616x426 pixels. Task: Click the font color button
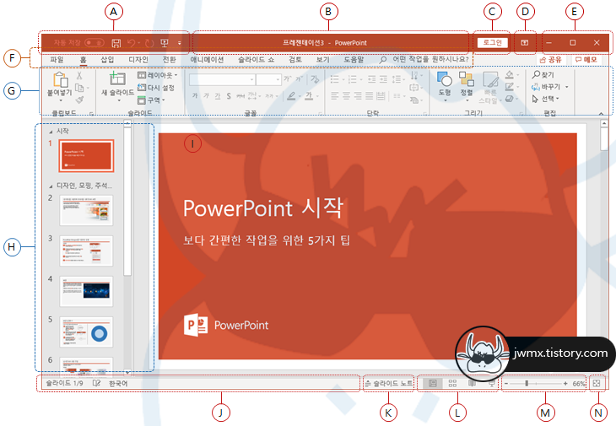(x=309, y=96)
